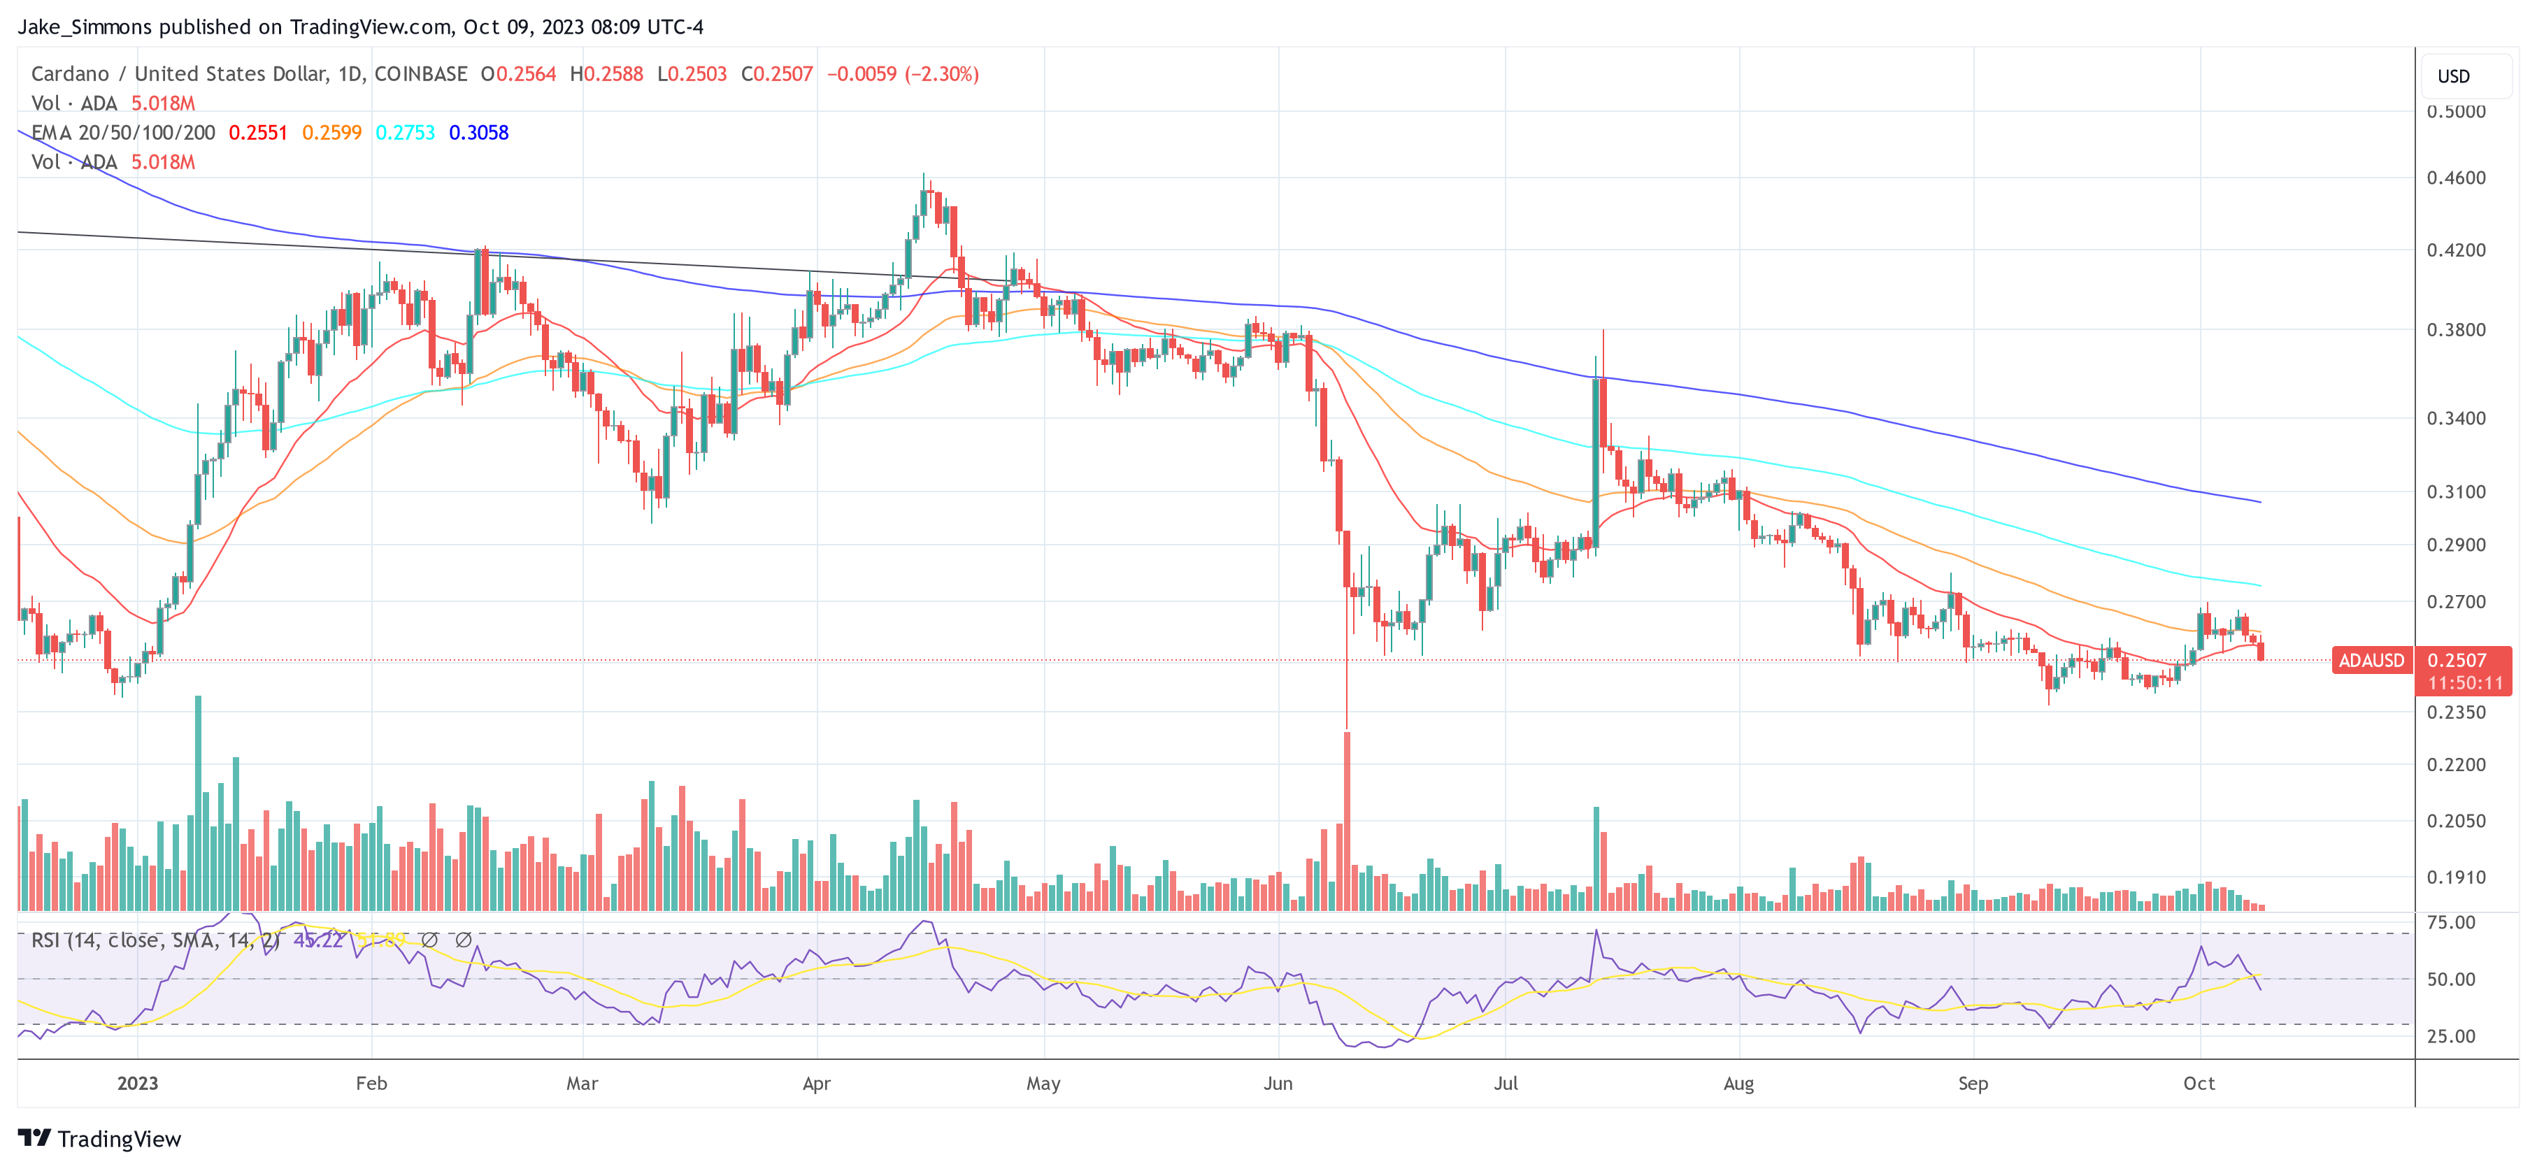Click the price change -0.0059 (-2.30%)

click(902, 74)
